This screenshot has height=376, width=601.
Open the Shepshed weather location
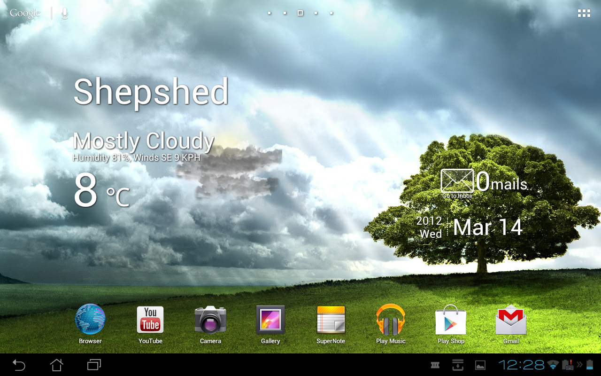(151, 93)
